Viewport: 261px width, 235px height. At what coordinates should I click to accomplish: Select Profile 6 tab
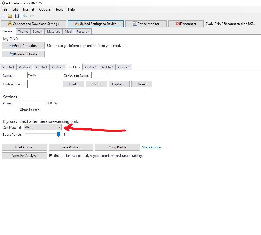[91, 67]
